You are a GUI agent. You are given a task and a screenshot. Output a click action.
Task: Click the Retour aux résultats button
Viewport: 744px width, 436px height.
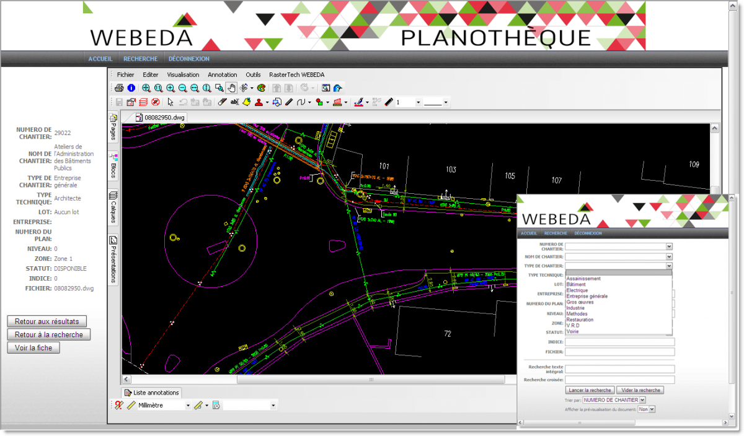[46, 321]
